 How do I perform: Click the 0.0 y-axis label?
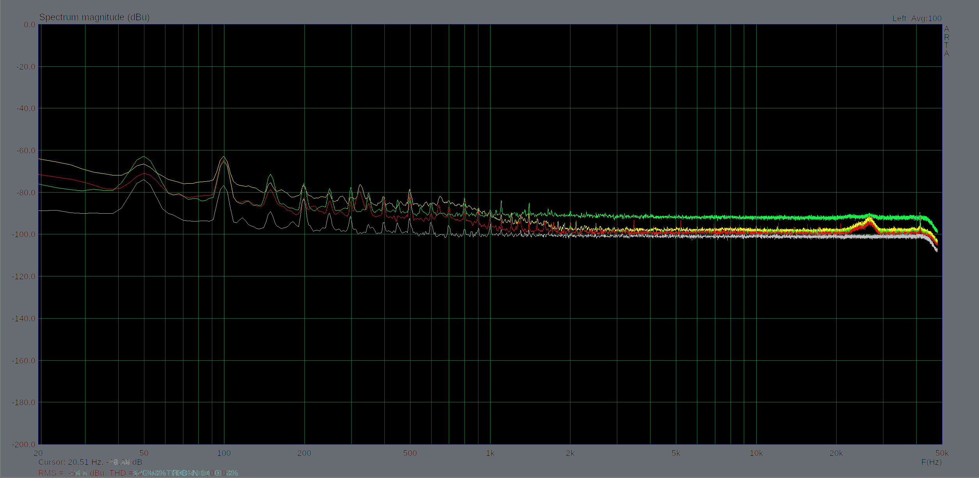point(29,25)
